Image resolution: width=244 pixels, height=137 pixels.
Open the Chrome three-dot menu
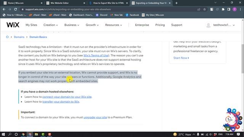241,9
